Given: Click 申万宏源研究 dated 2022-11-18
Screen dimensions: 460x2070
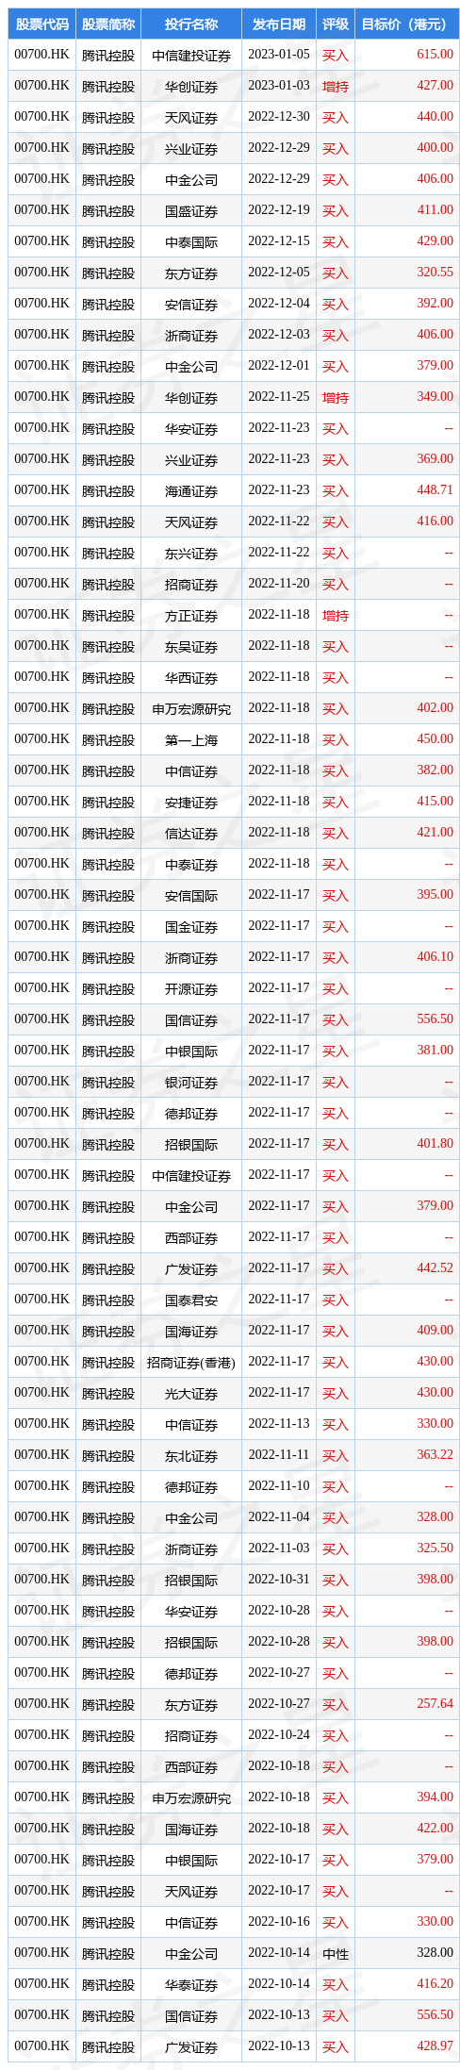Looking at the screenshot, I should (191, 708).
